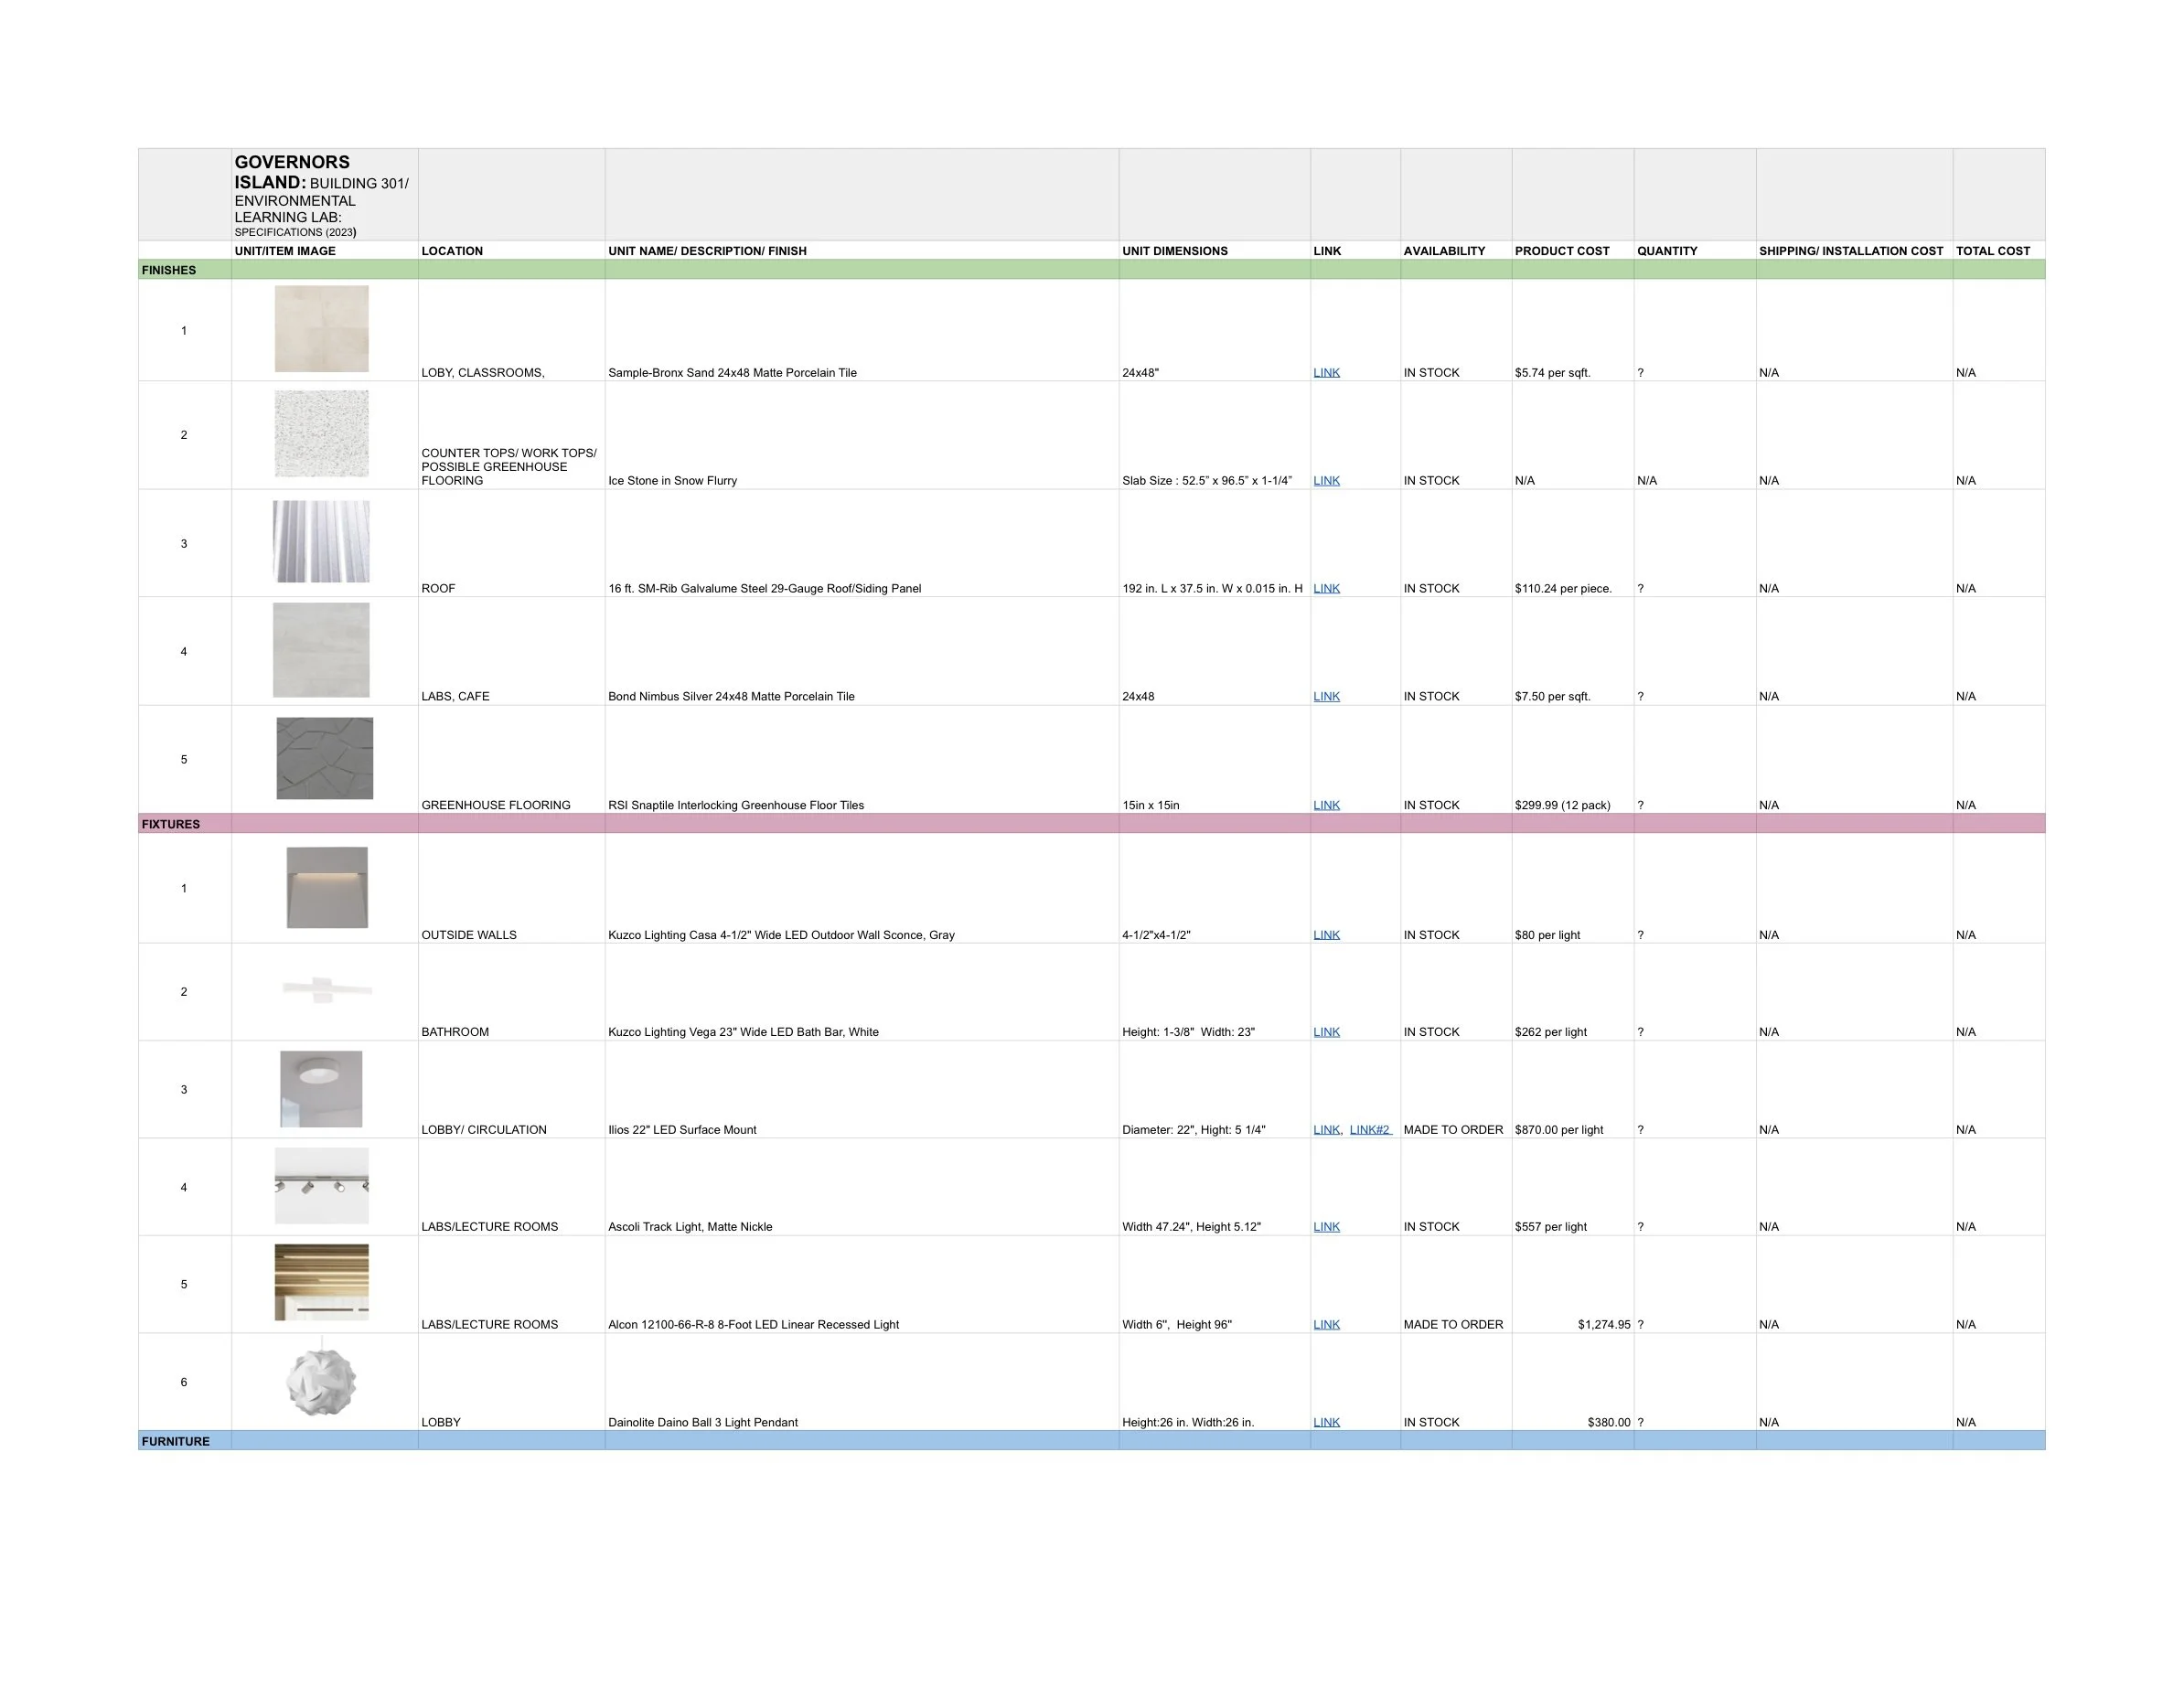The width and height of the screenshot is (2184, 1687).
Task: Click the PRODUCT COST column header
Action: point(1561,251)
